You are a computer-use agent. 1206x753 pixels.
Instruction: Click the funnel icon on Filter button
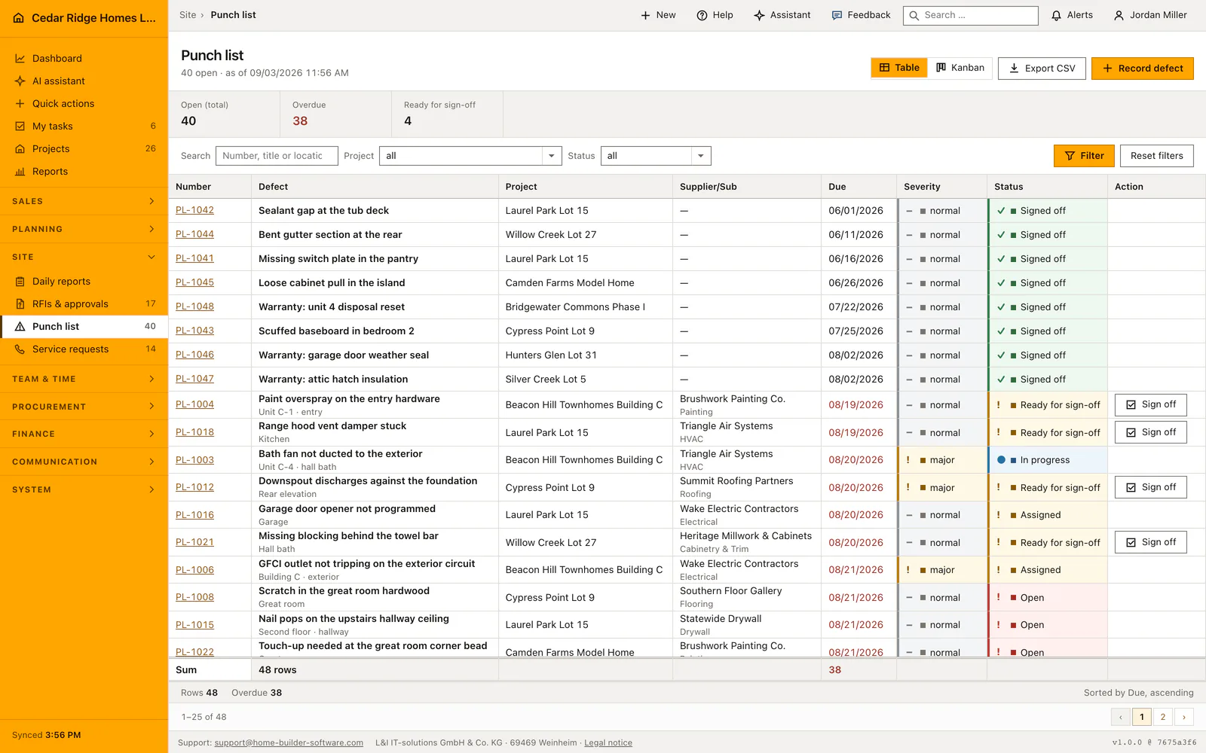click(1070, 156)
